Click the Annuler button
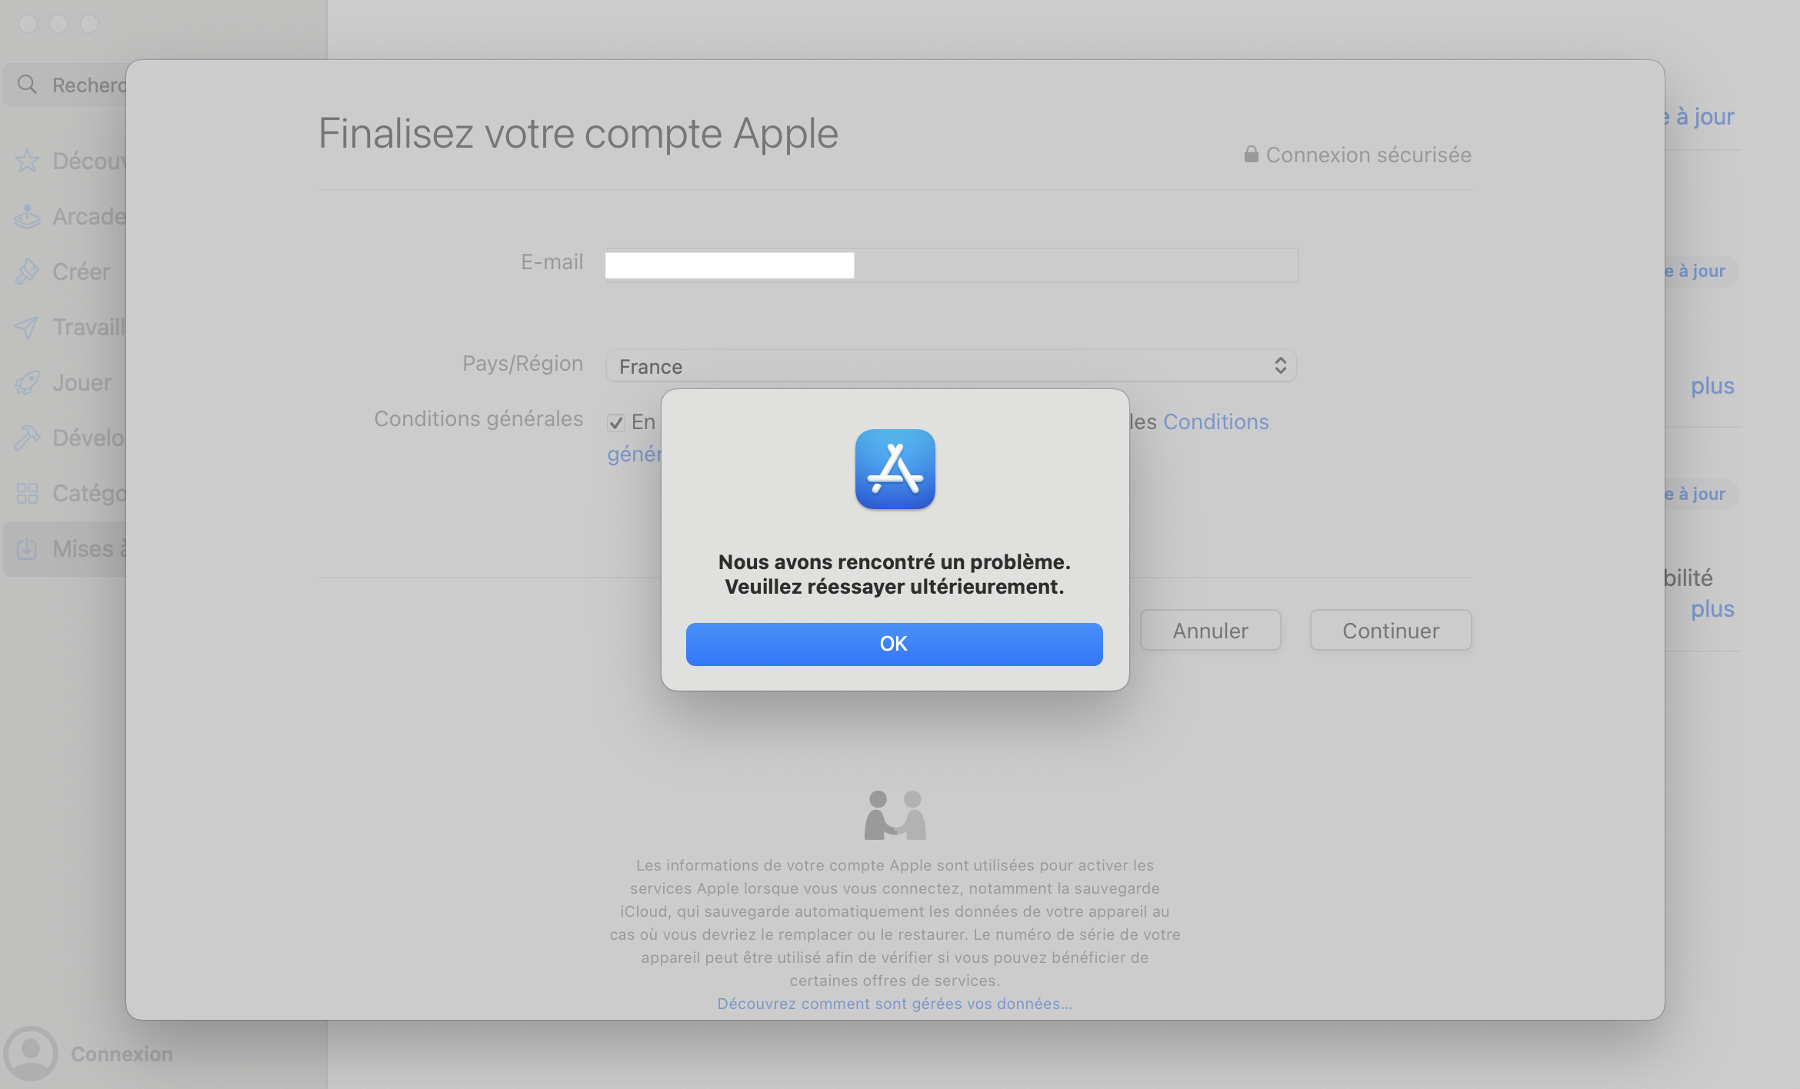Screen dimensions: 1800x1089 [x=1210, y=631]
